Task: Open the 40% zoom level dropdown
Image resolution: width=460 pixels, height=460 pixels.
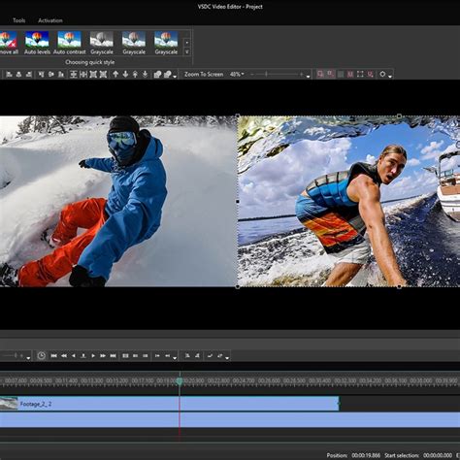Action: coord(237,75)
